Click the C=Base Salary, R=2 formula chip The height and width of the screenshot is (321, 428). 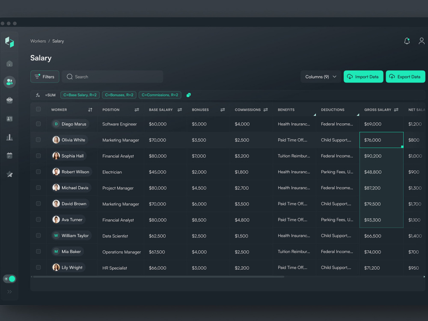coord(80,95)
